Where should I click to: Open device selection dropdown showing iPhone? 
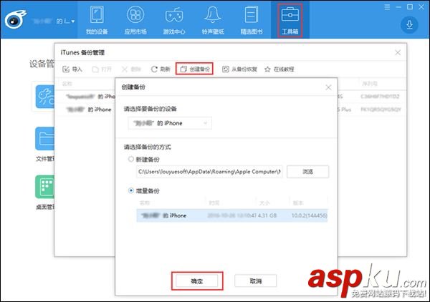point(170,123)
